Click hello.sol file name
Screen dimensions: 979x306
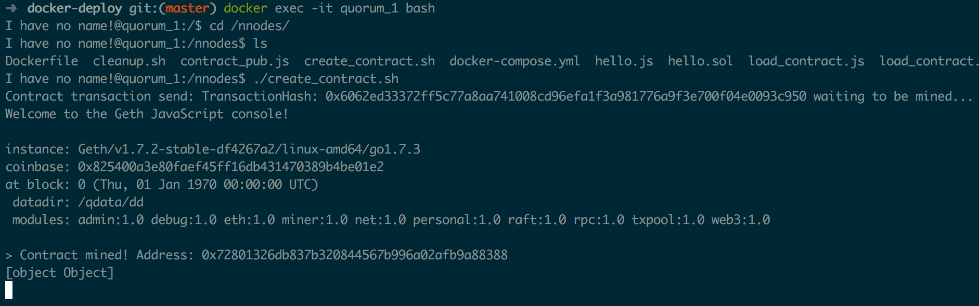click(700, 61)
